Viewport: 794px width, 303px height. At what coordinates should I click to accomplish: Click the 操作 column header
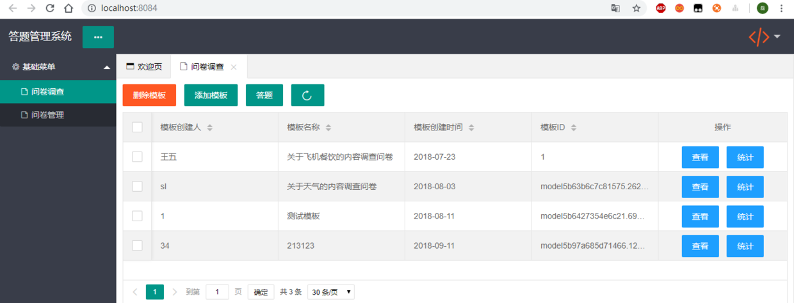(x=723, y=127)
